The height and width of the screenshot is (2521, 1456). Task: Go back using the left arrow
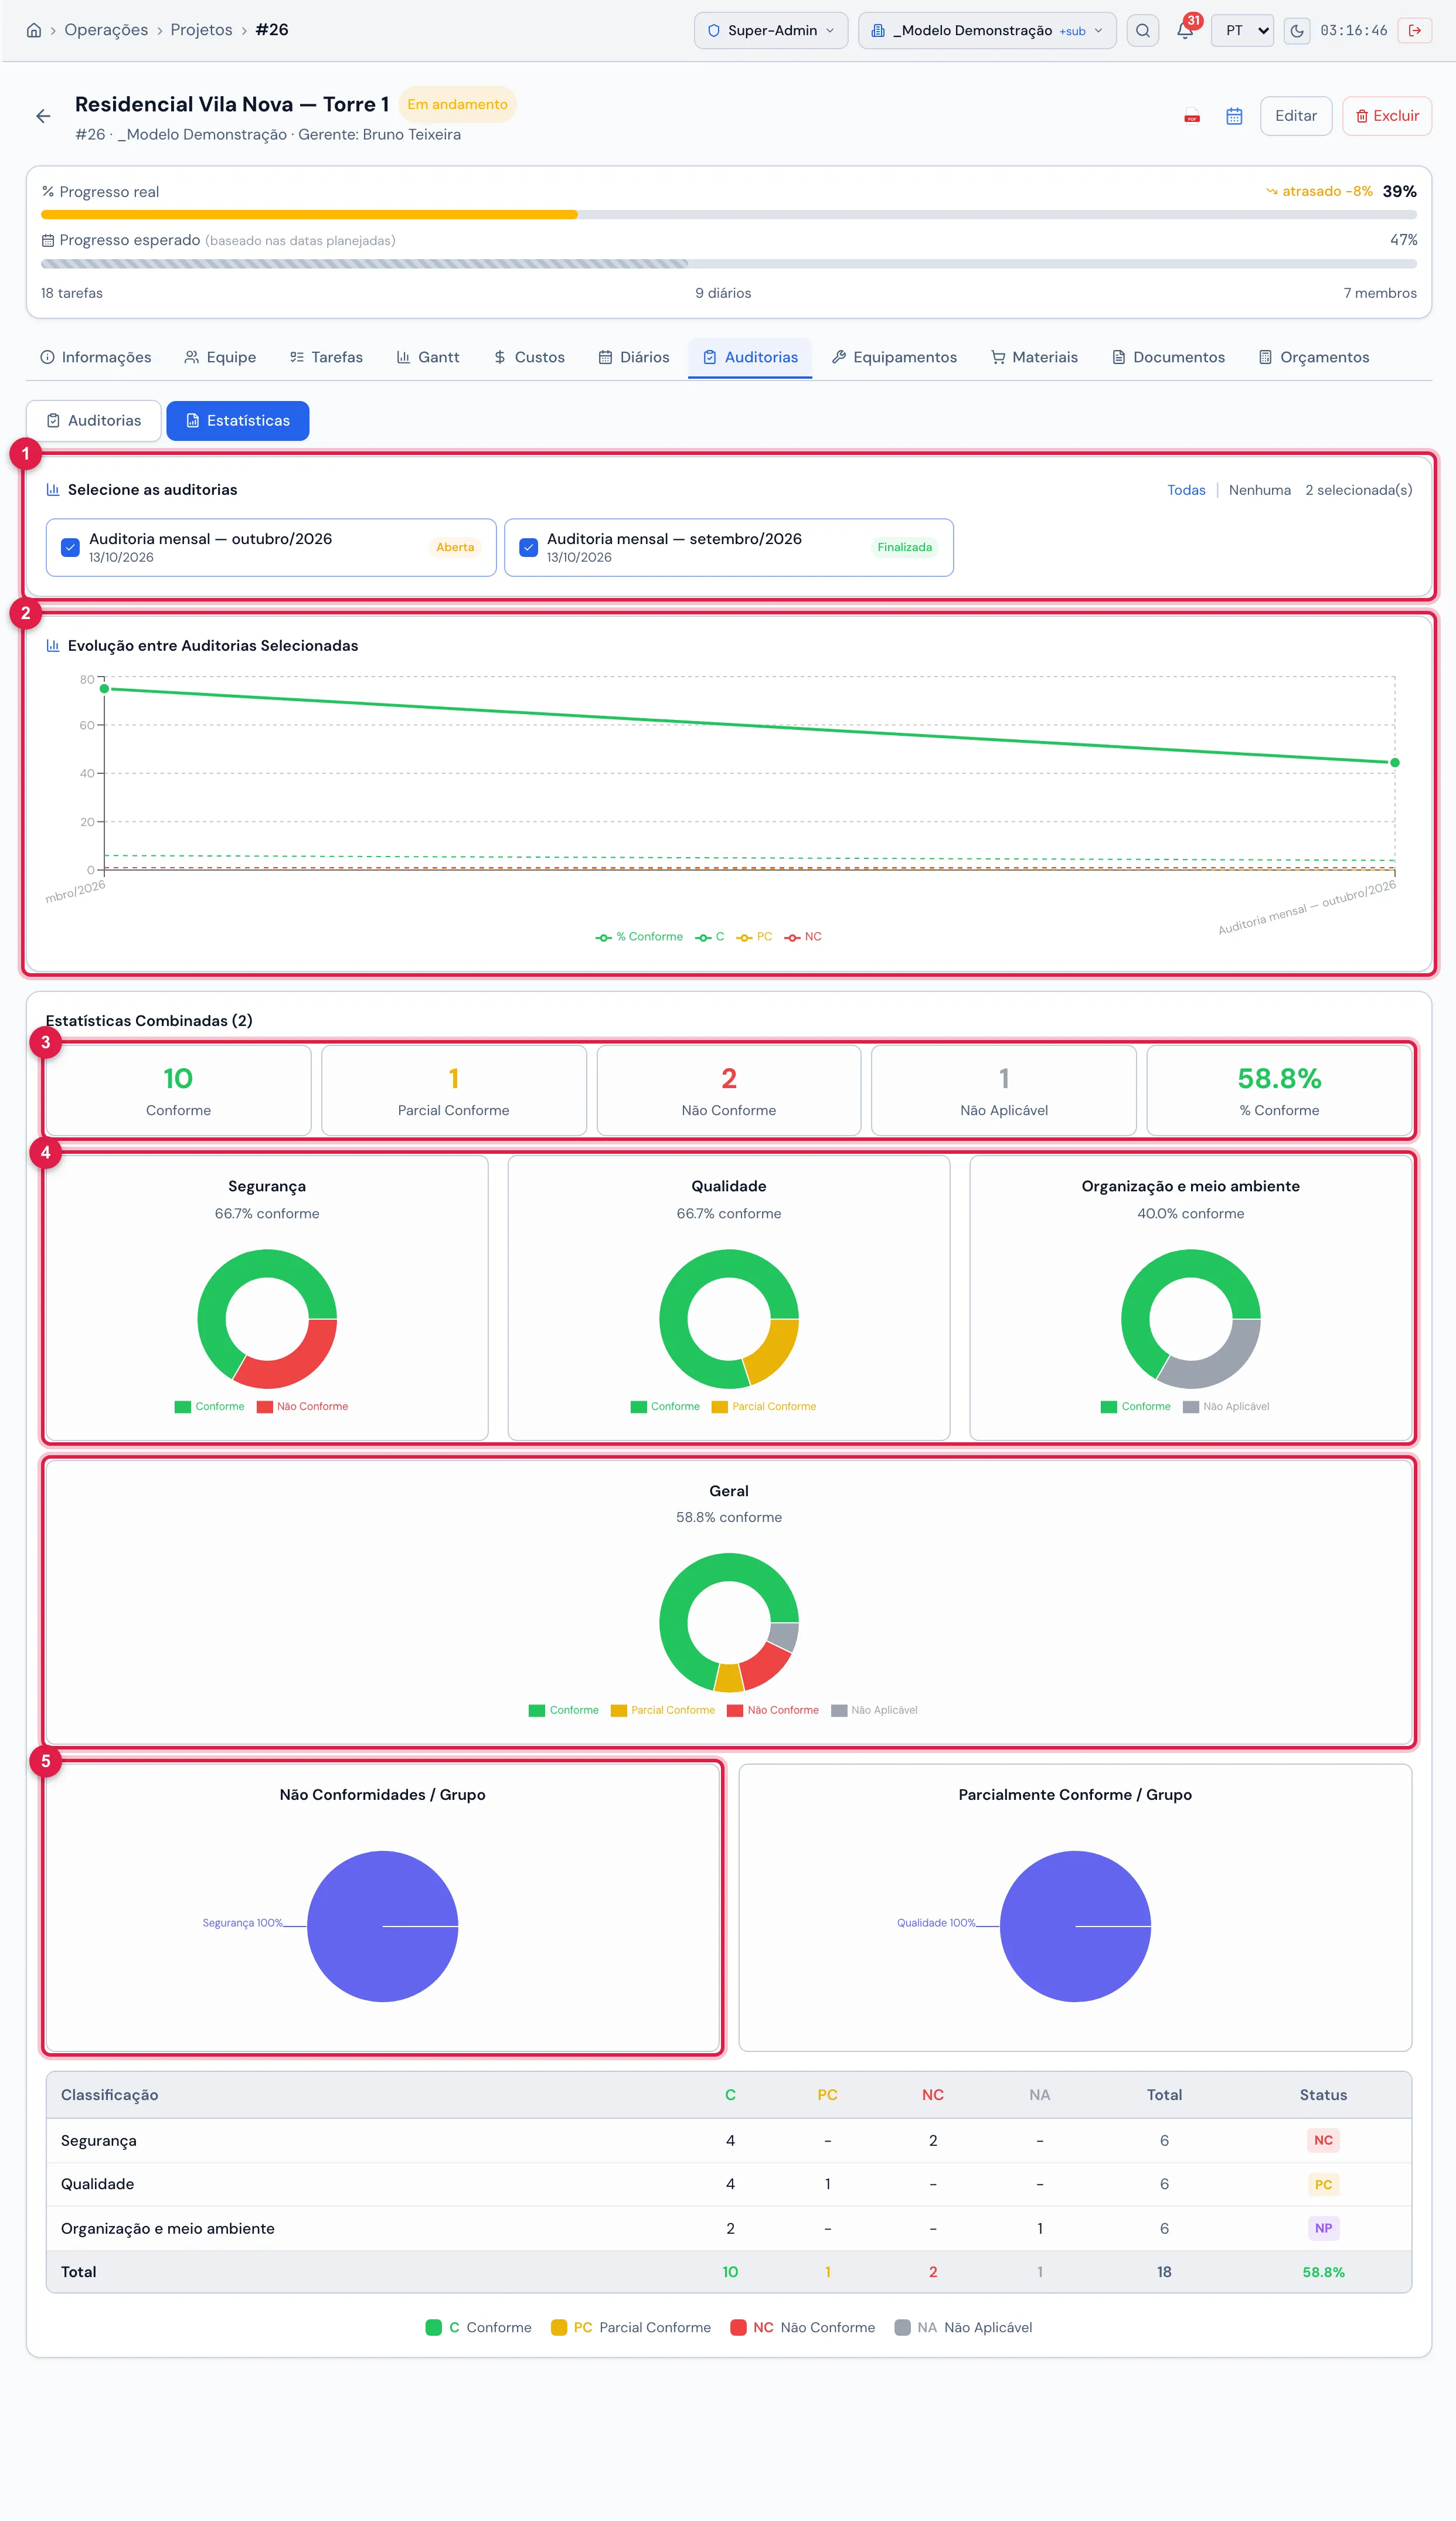pyautogui.click(x=43, y=116)
